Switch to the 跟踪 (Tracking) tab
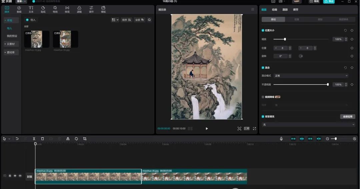Viewport: 360px width, 189px height. (x=285, y=10)
